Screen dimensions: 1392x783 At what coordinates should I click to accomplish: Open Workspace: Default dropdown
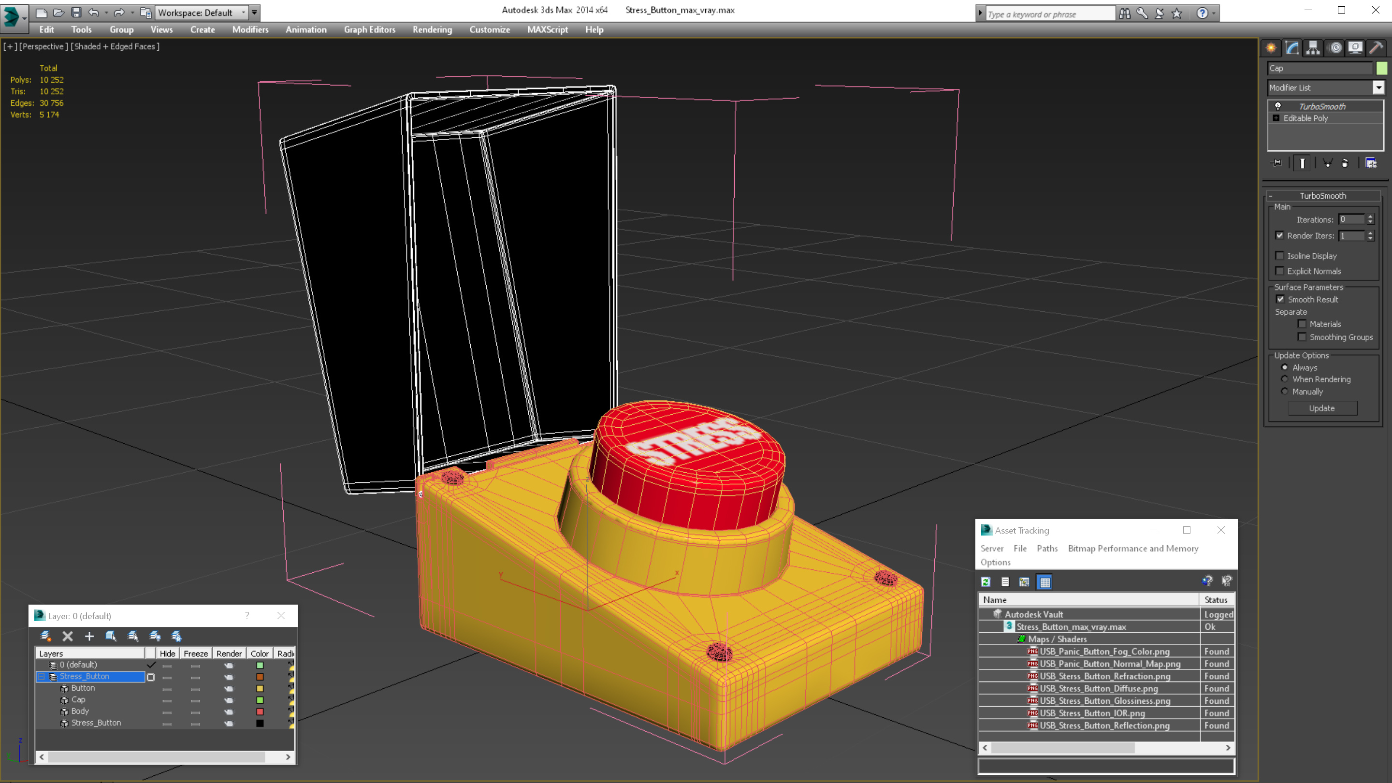(201, 13)
